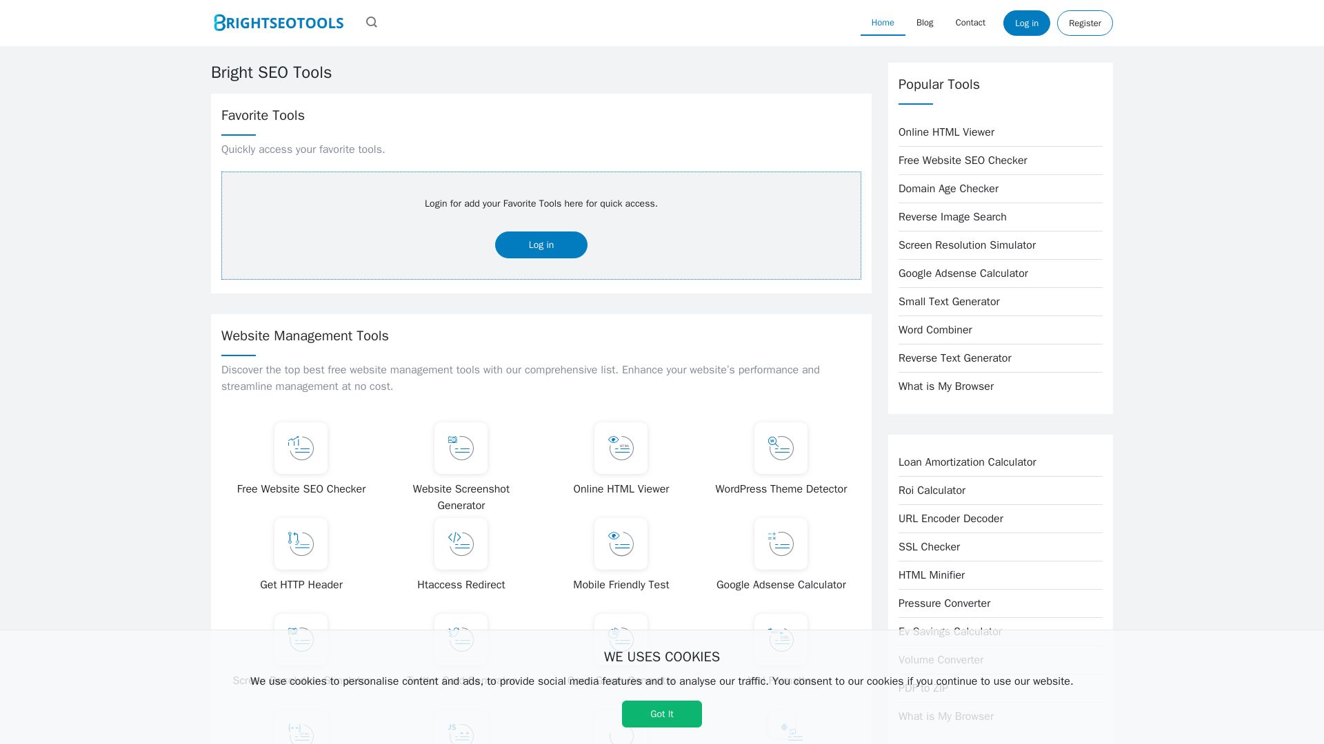Click Get HTTP Header label text
Viewport: 1324px width, 744px height.
pyautogui.click(x=301, y=585)
